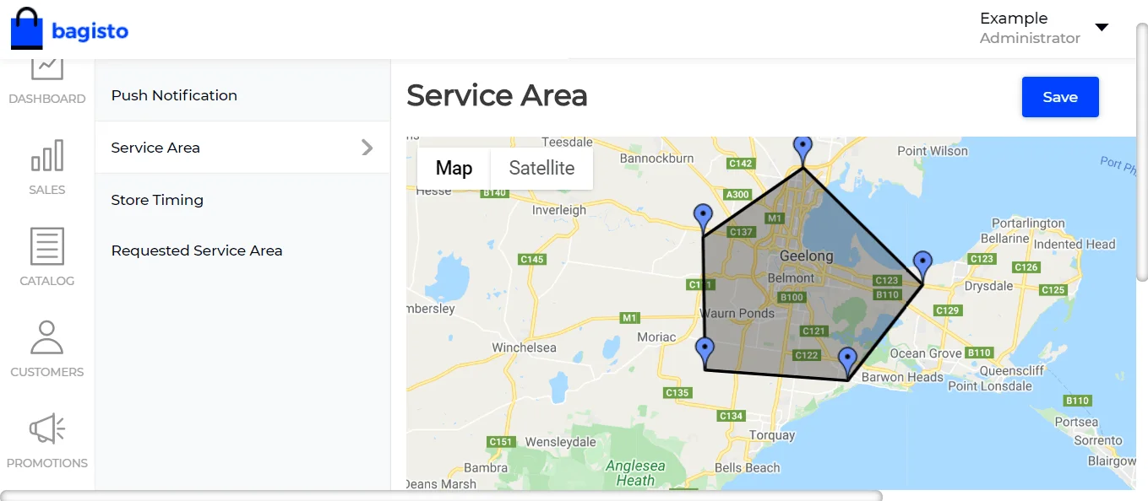This screenshot has height=501, width=1148.
Task: Expand Service Area chevron arrow
Action: (x=367, y=148)
